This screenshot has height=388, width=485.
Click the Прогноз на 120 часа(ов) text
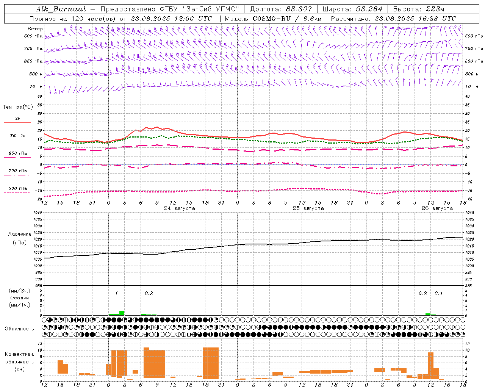[73, 19]
